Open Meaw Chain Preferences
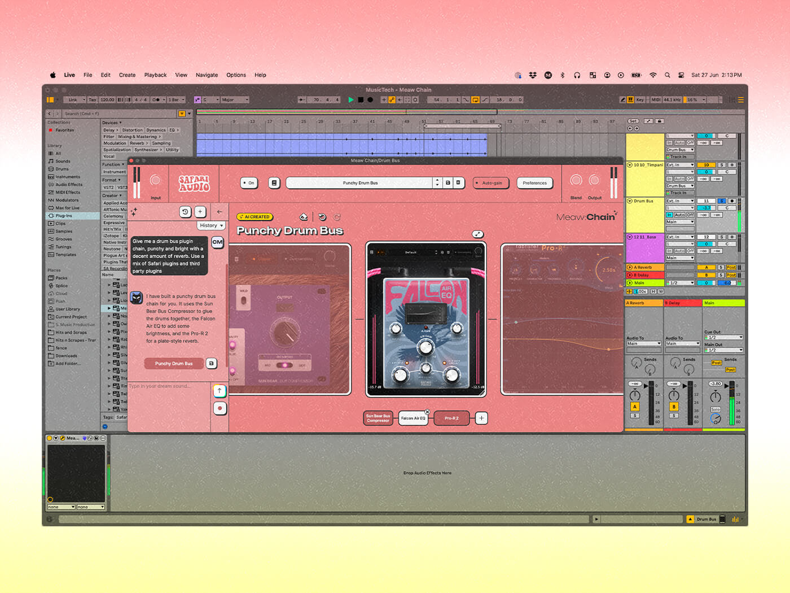The image size is (790, 593). [x=534, y=183]
